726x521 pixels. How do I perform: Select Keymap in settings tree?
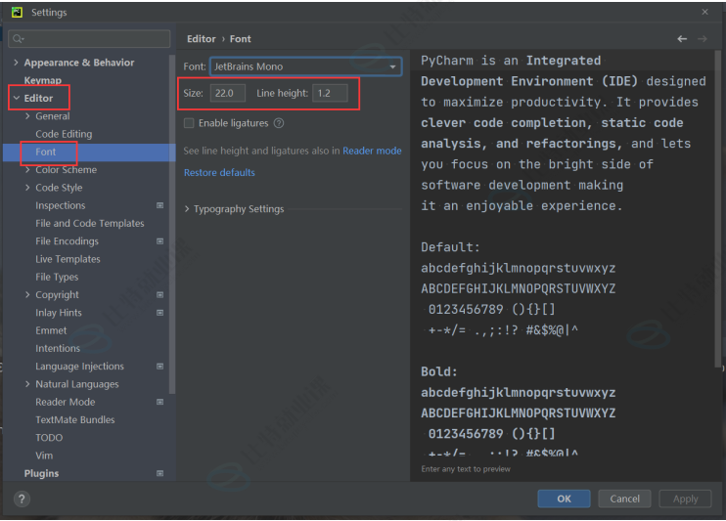43,80
